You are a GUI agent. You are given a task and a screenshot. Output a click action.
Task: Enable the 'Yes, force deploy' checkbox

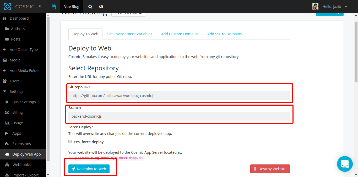tap(70, 142)
